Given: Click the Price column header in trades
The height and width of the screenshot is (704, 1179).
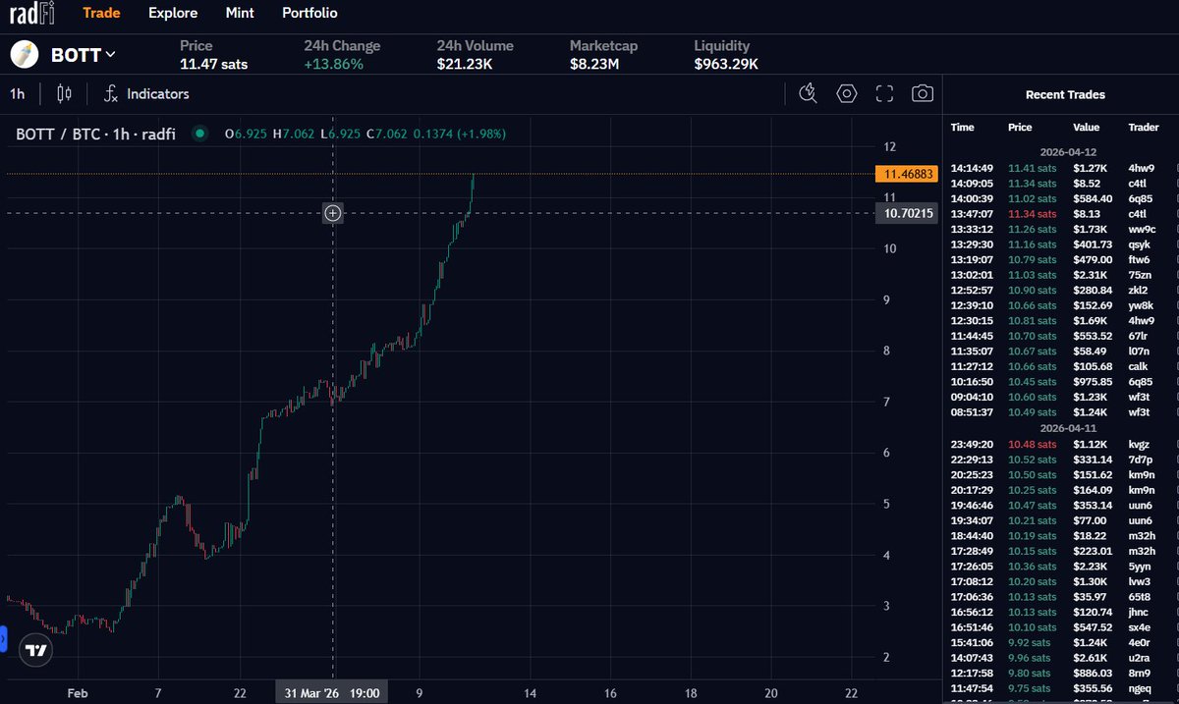Looking at the screenshot, I should [1020, 128].
